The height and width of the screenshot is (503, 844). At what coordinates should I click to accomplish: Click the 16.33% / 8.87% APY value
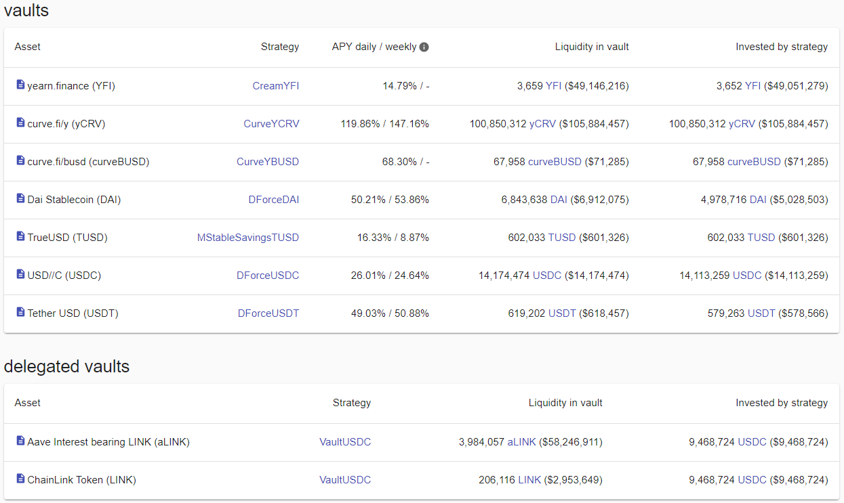click(393, 238)
